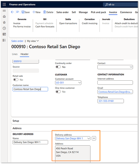Open the app launcher waffle icon
The width and height of the screenshot is (139, 164).
[4, 5]
